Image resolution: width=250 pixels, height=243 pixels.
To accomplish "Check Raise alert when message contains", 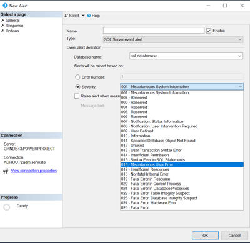I will pyautogui.click(x=77, y=96).
